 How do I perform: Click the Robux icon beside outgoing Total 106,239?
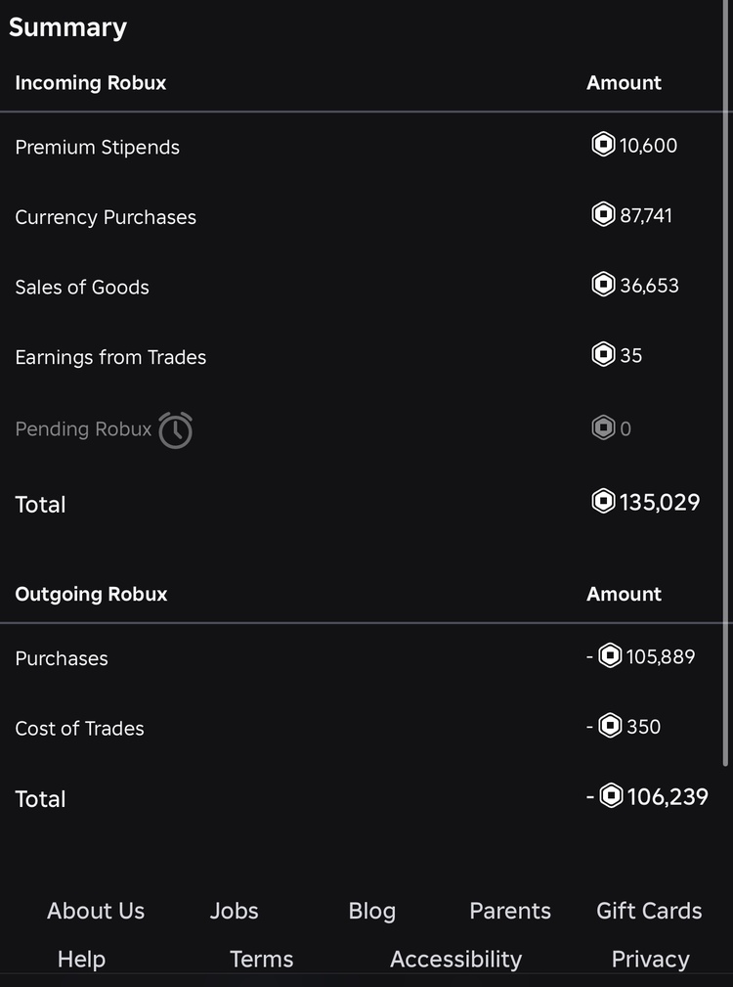[611, 797]
